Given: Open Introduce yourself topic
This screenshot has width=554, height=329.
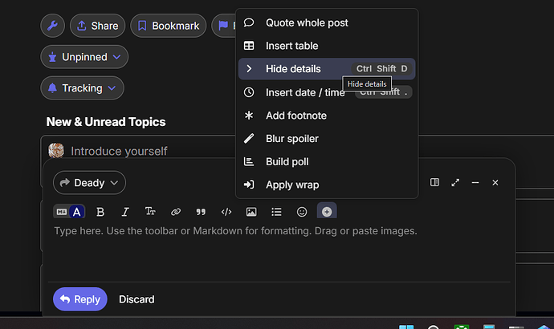Looking at the screenshot, I should (x=119, y=151).
